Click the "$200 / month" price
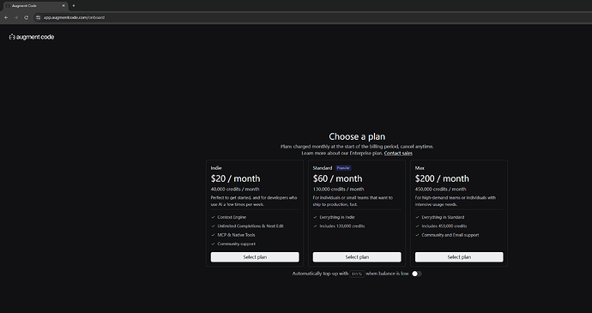Viewport: 592px width, 313px height. (x=442, y=178)
